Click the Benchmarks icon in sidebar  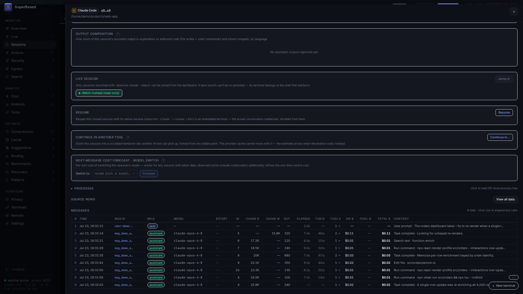click(7, 164)
